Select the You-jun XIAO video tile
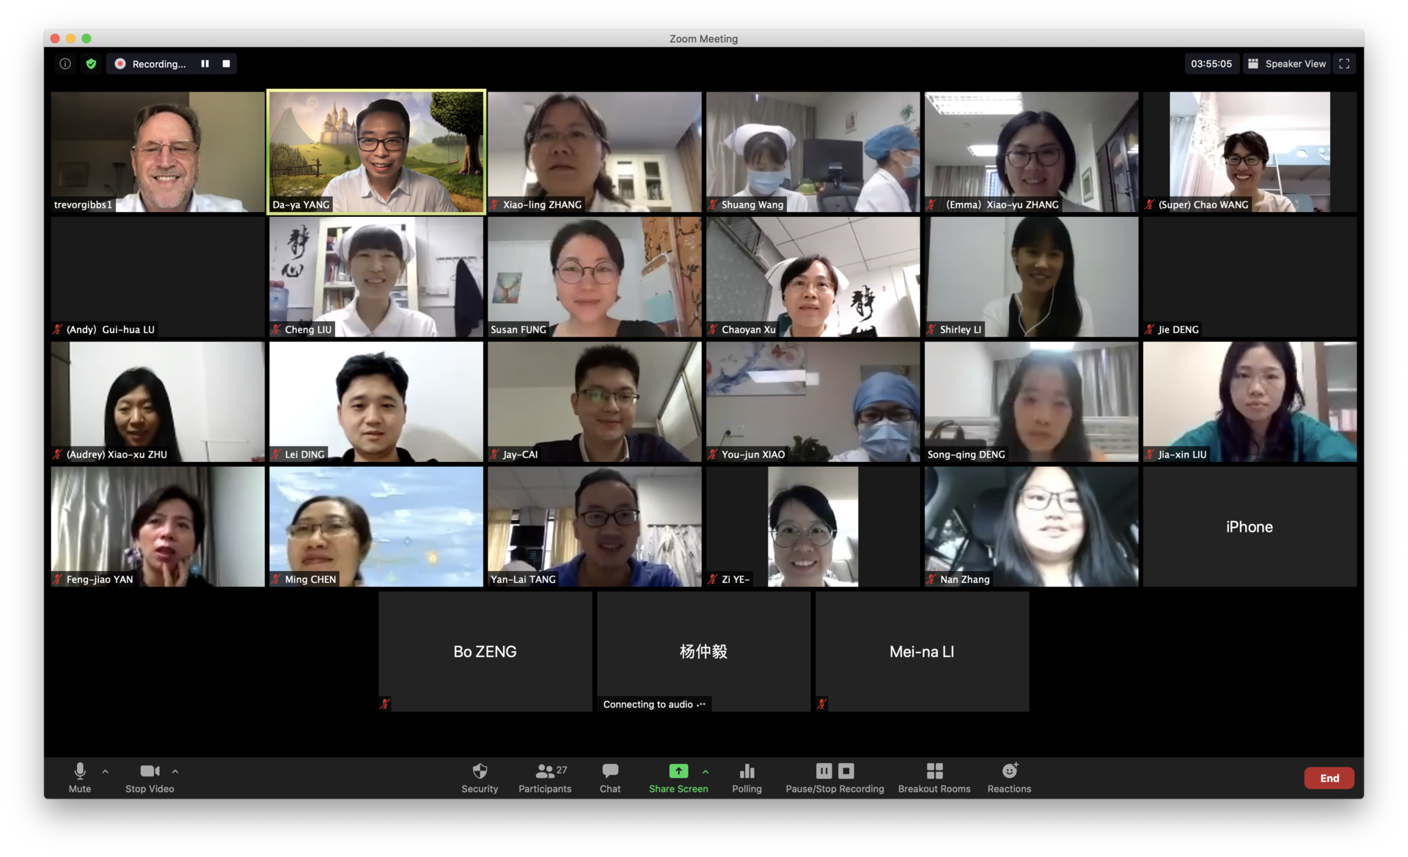1408x857 pixels. point(813,402)
